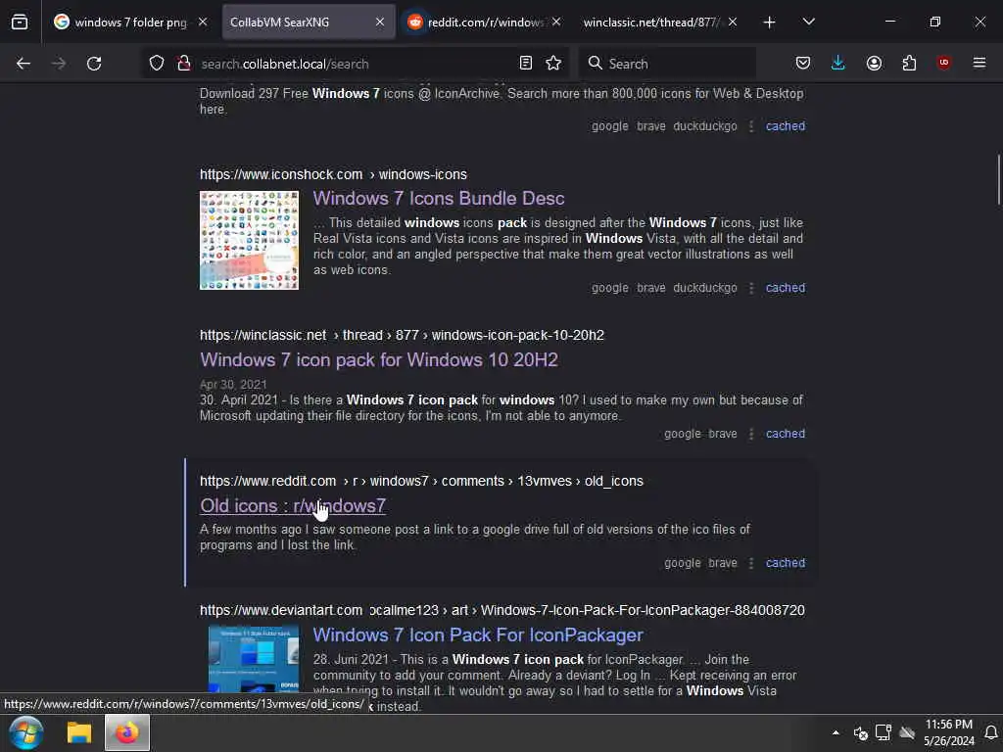Image resolution: width=1003 pixels, height=752 pixels.
Task: Click the 'Apr 30, 2021' date text
Action: click(x=233, y=384)
